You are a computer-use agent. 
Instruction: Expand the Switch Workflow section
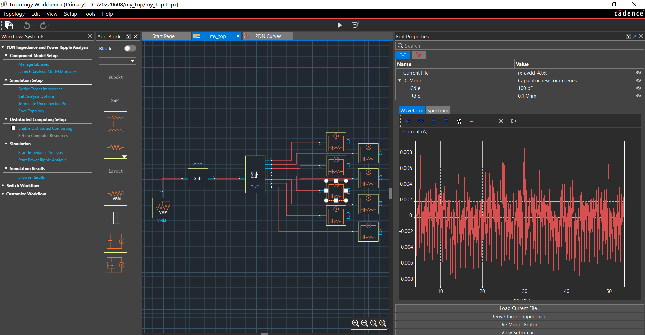pyautogui.click(x=3, y=185)
